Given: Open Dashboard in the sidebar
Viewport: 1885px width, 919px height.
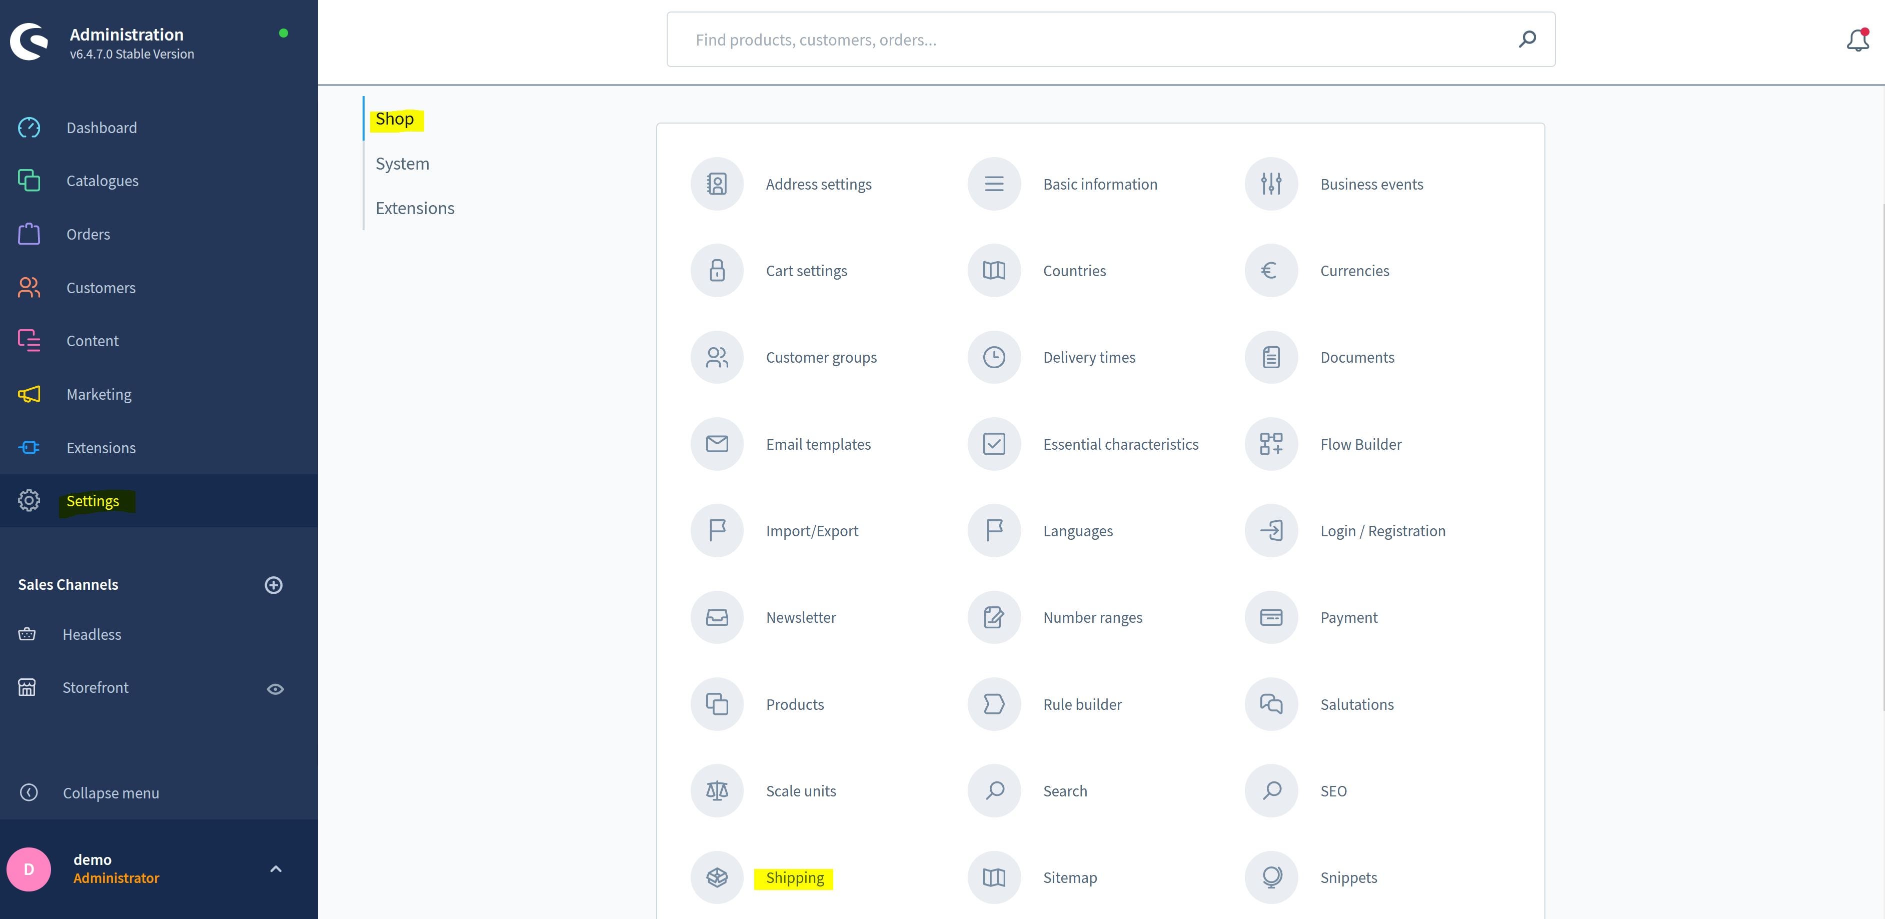Looking at the screenshot, I should pyautogui.click(x=159, y=127).
